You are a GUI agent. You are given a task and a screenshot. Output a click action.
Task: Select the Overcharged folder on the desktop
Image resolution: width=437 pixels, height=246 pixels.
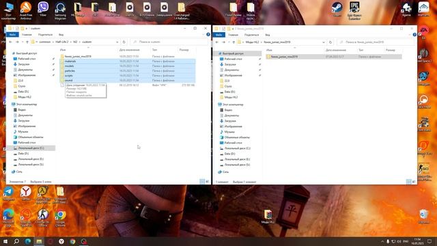tap(182, 11)
